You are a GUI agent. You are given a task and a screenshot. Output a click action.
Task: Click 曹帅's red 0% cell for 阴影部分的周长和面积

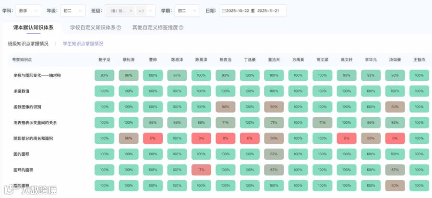[153, 139]
